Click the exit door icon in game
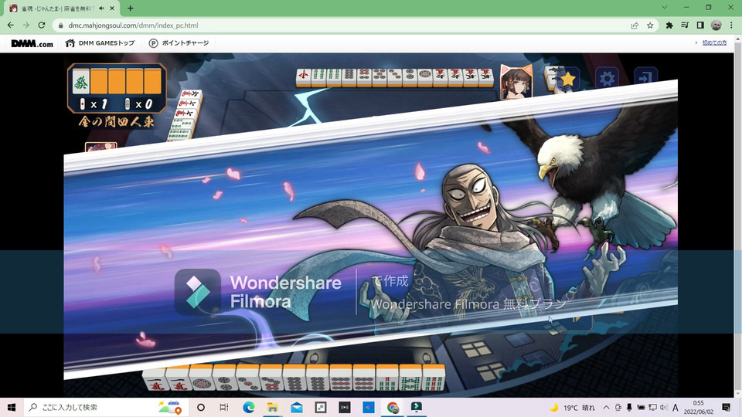Screen dimensions: 742x417 645,77
